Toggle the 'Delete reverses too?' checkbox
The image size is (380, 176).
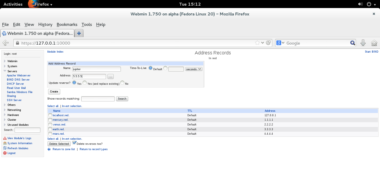pos(74,143)
